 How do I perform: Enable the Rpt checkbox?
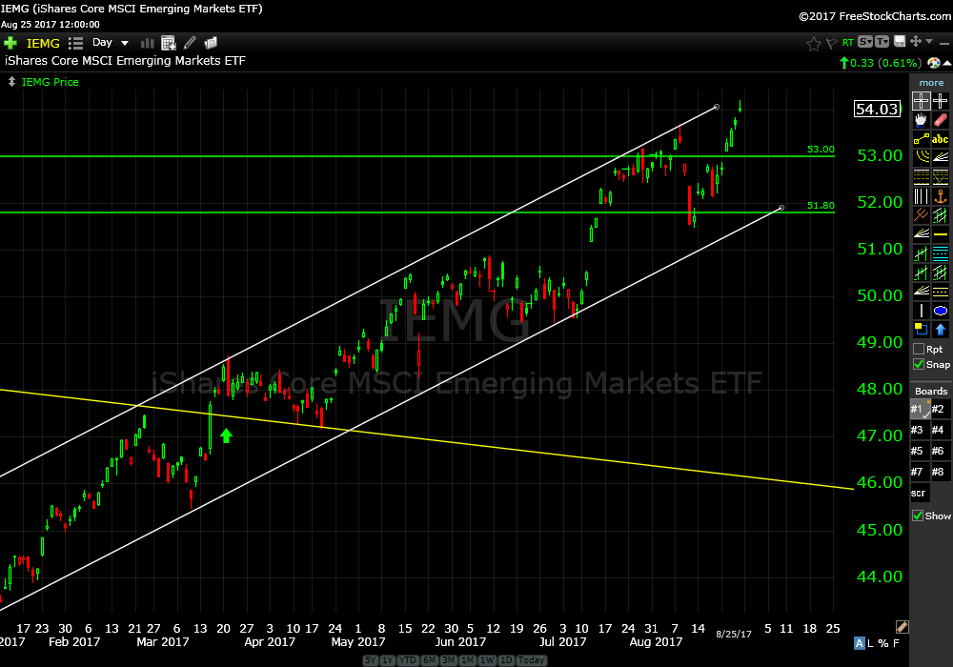[x=919, y=349]
